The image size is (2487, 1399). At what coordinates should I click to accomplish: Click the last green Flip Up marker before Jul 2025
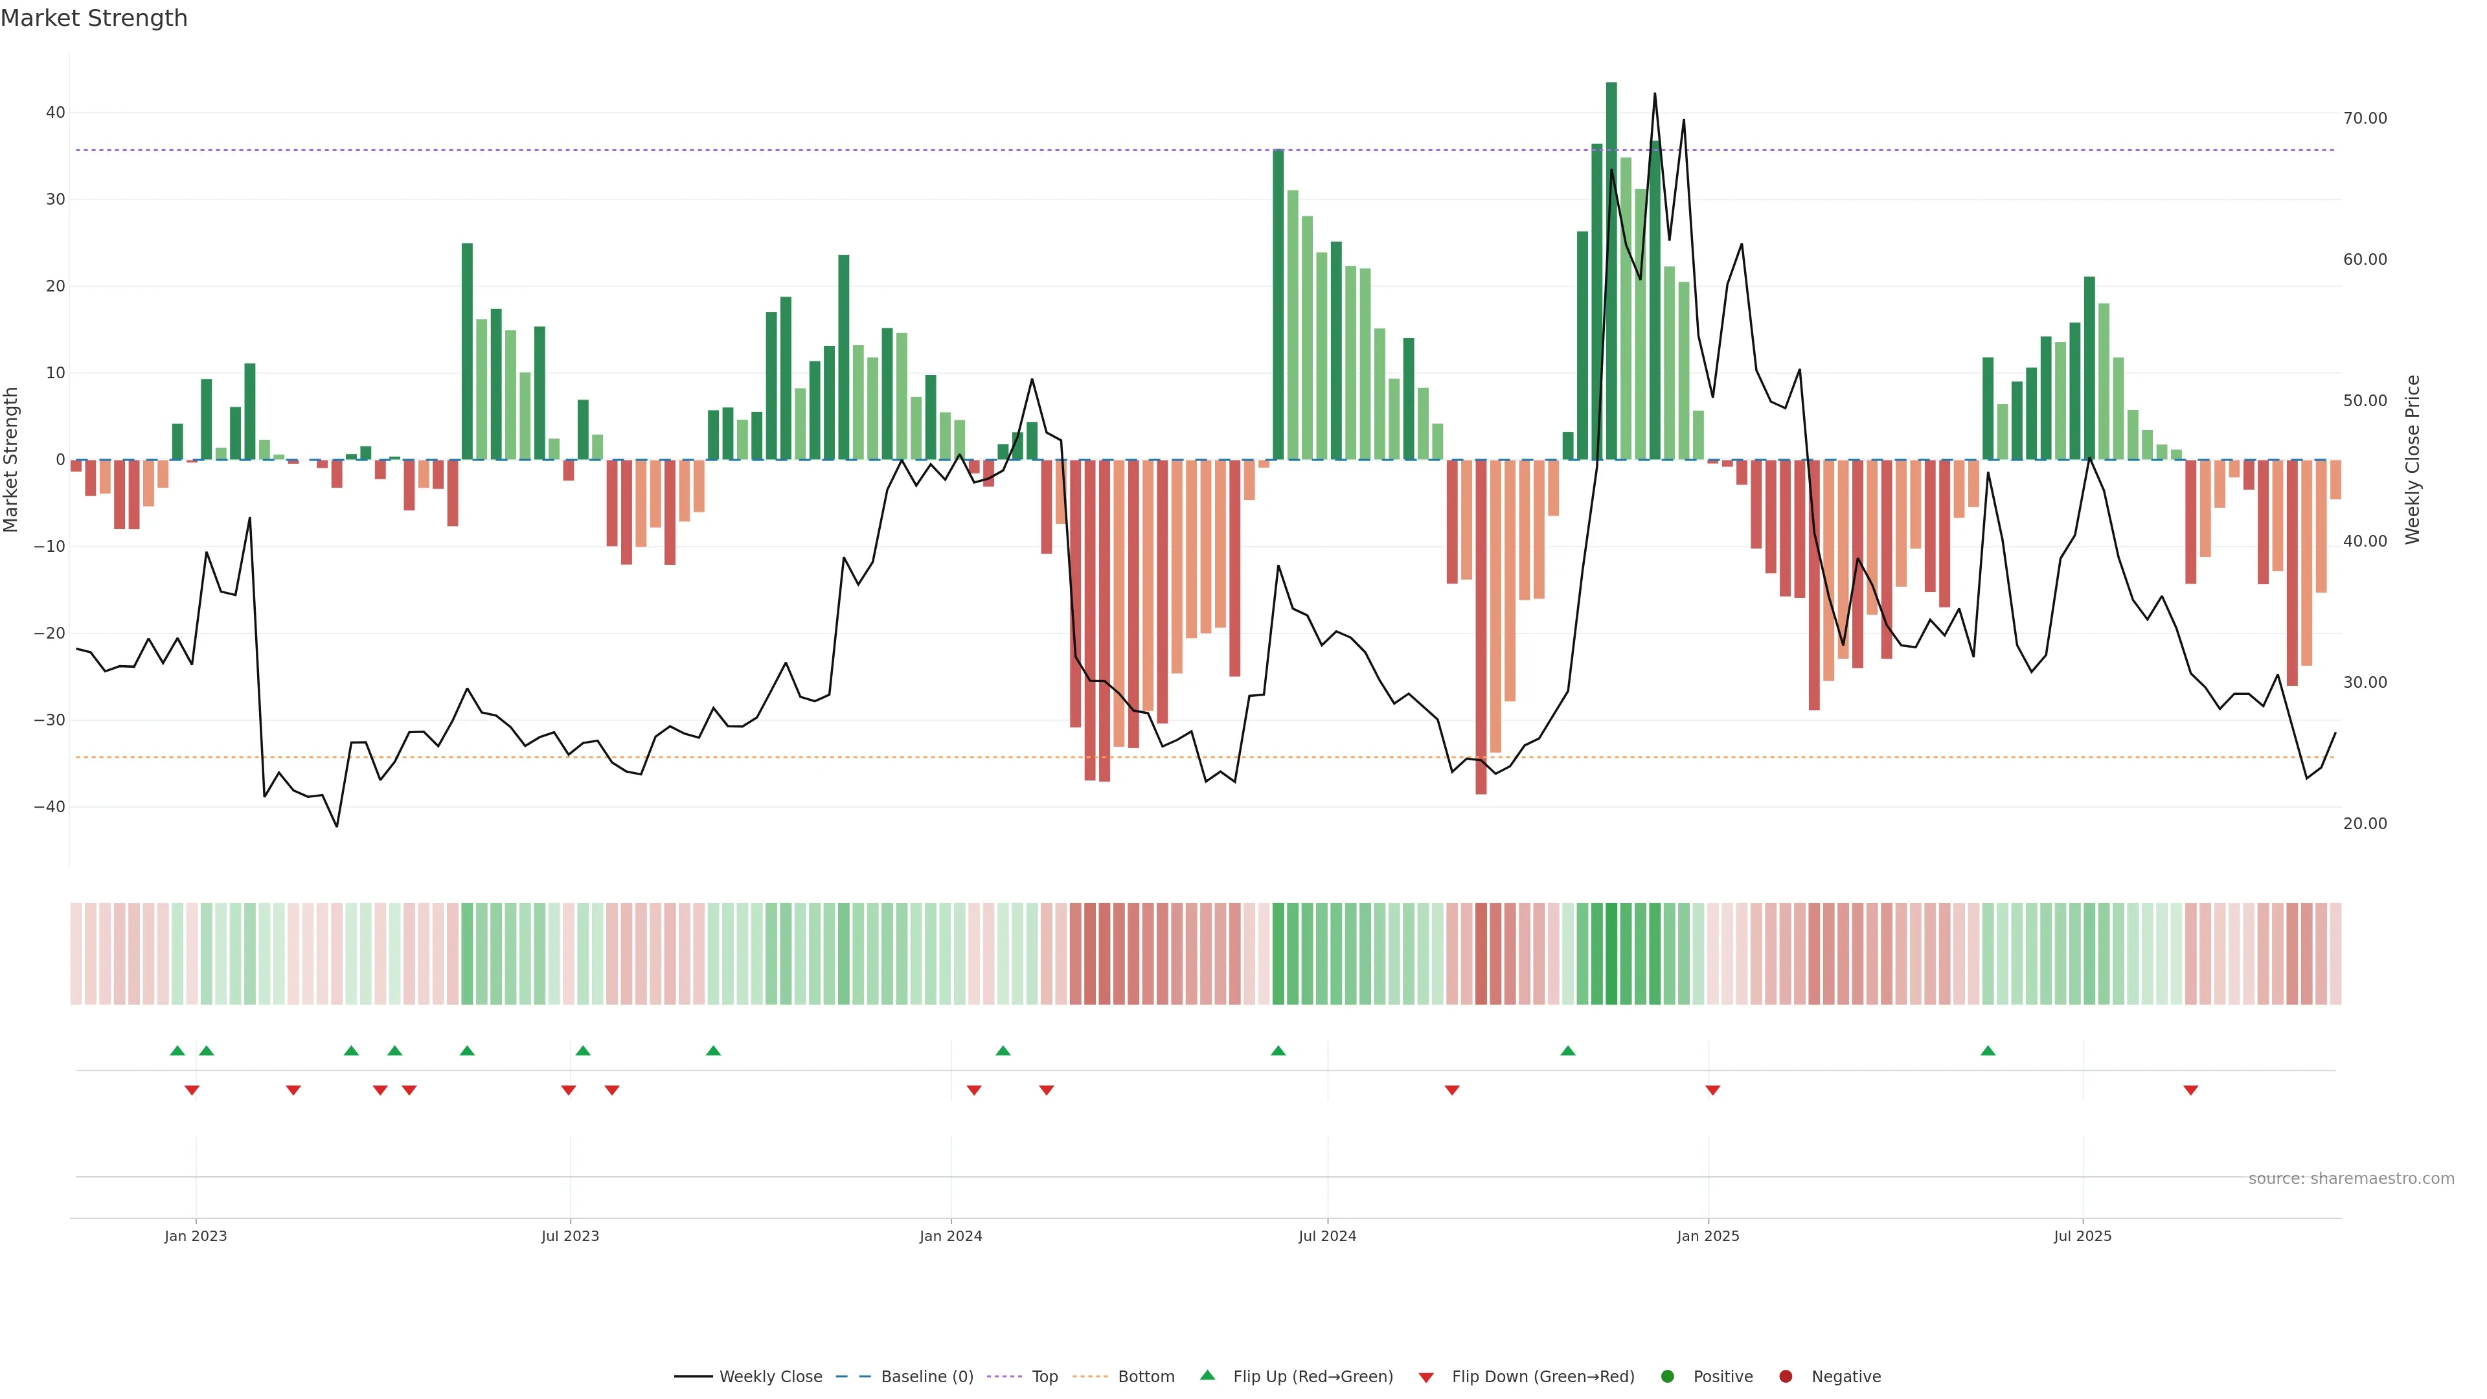click(x=1988, y=1051)
